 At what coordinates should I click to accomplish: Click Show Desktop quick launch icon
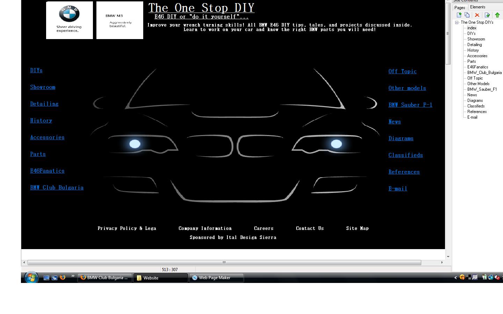(46, 278)
